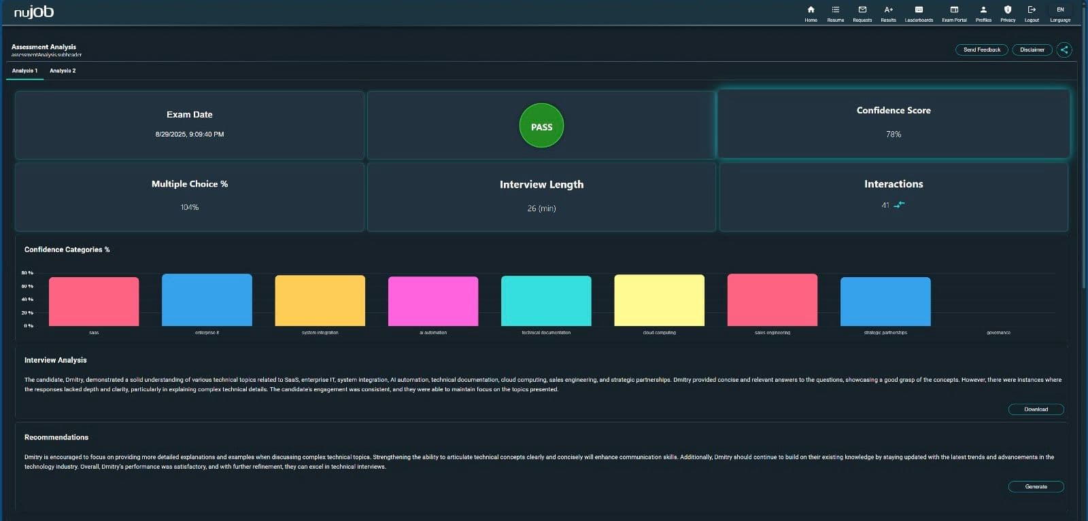
Task: Click the nujob logo
Action: [34, 12]
